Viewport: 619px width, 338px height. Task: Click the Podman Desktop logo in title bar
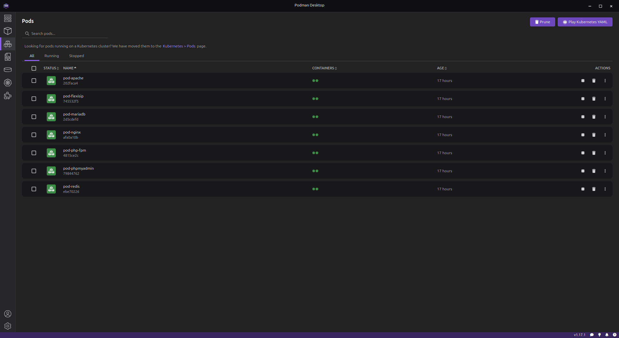(x=6, y=6)
